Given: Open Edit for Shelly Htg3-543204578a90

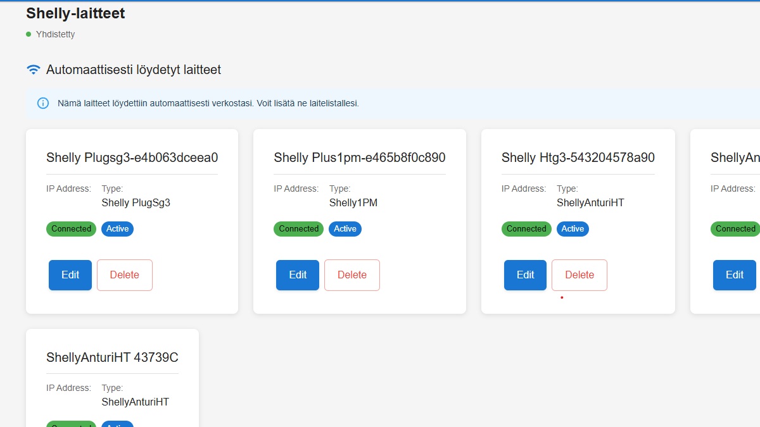Looking at the screenshot, I should pyautogui.click(x=525, y=275).
